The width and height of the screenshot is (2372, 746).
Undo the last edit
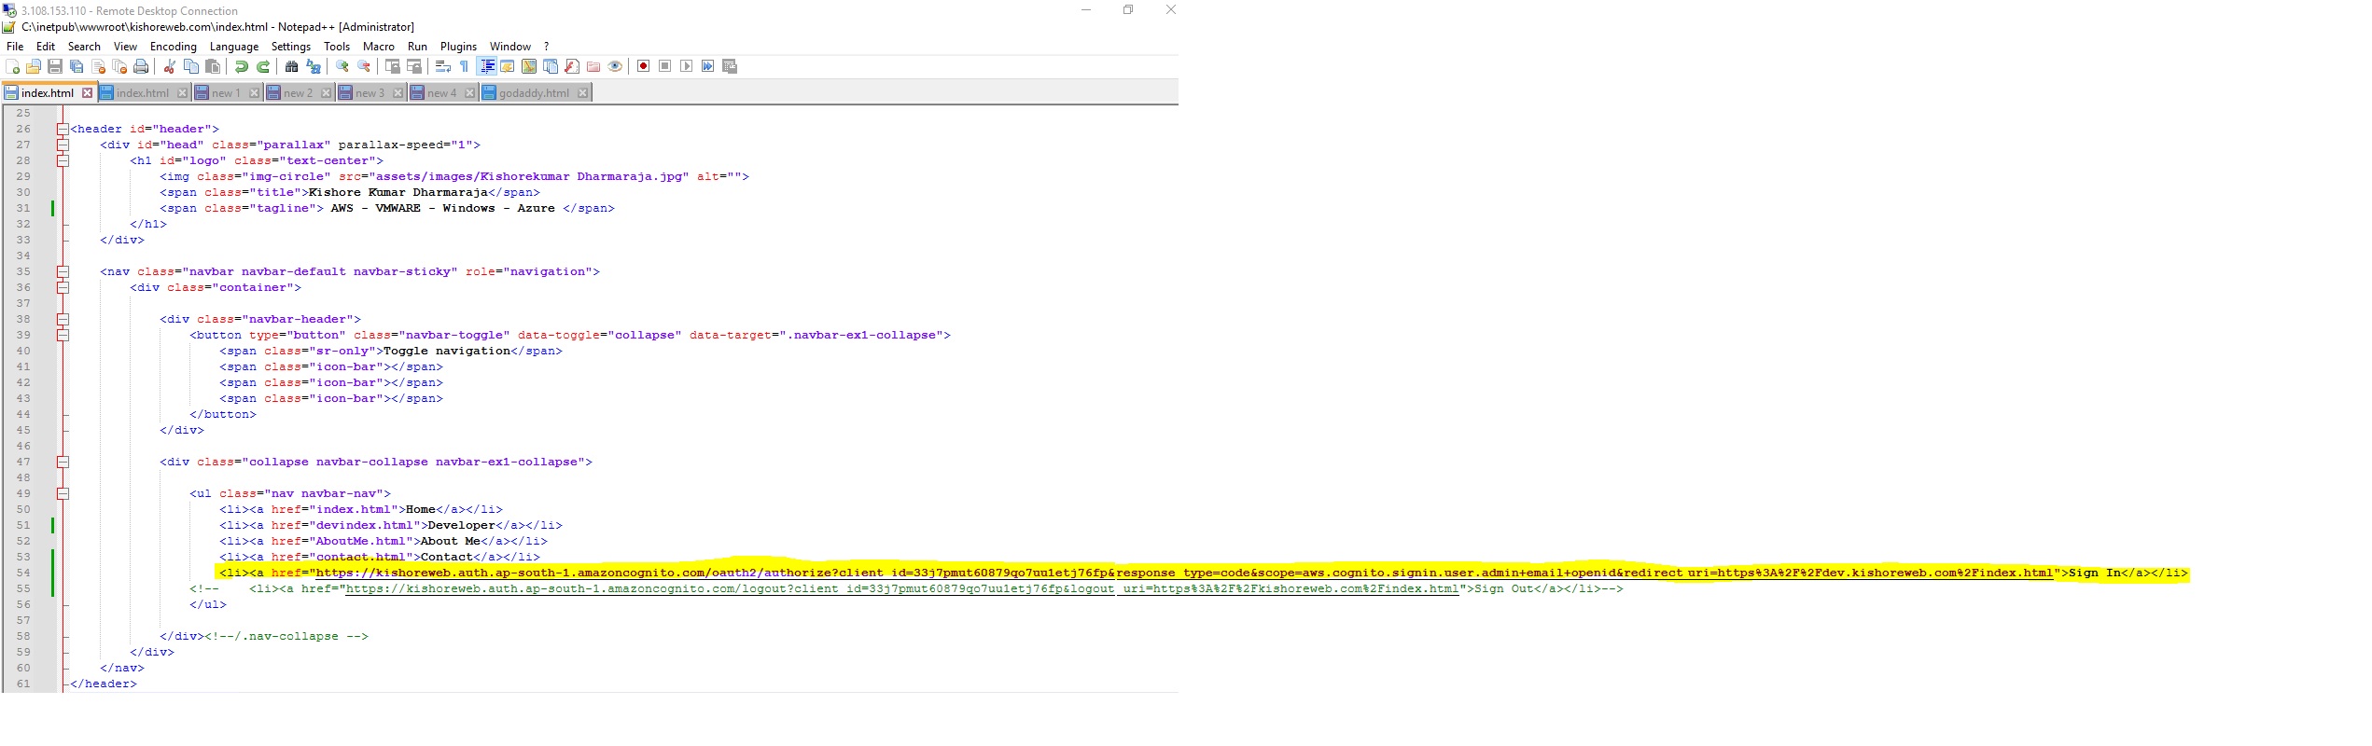(x=242, y=66)
